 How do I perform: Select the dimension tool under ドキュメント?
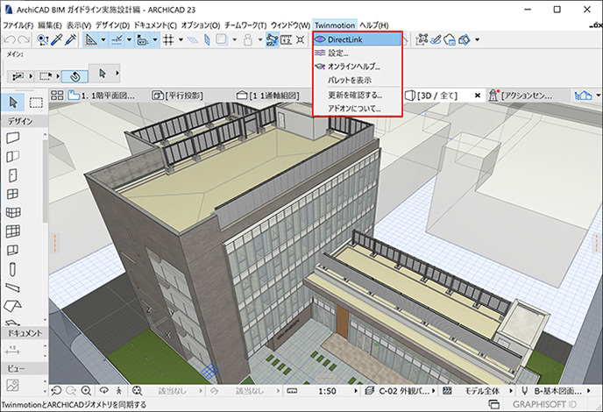(x=12, y=350)
